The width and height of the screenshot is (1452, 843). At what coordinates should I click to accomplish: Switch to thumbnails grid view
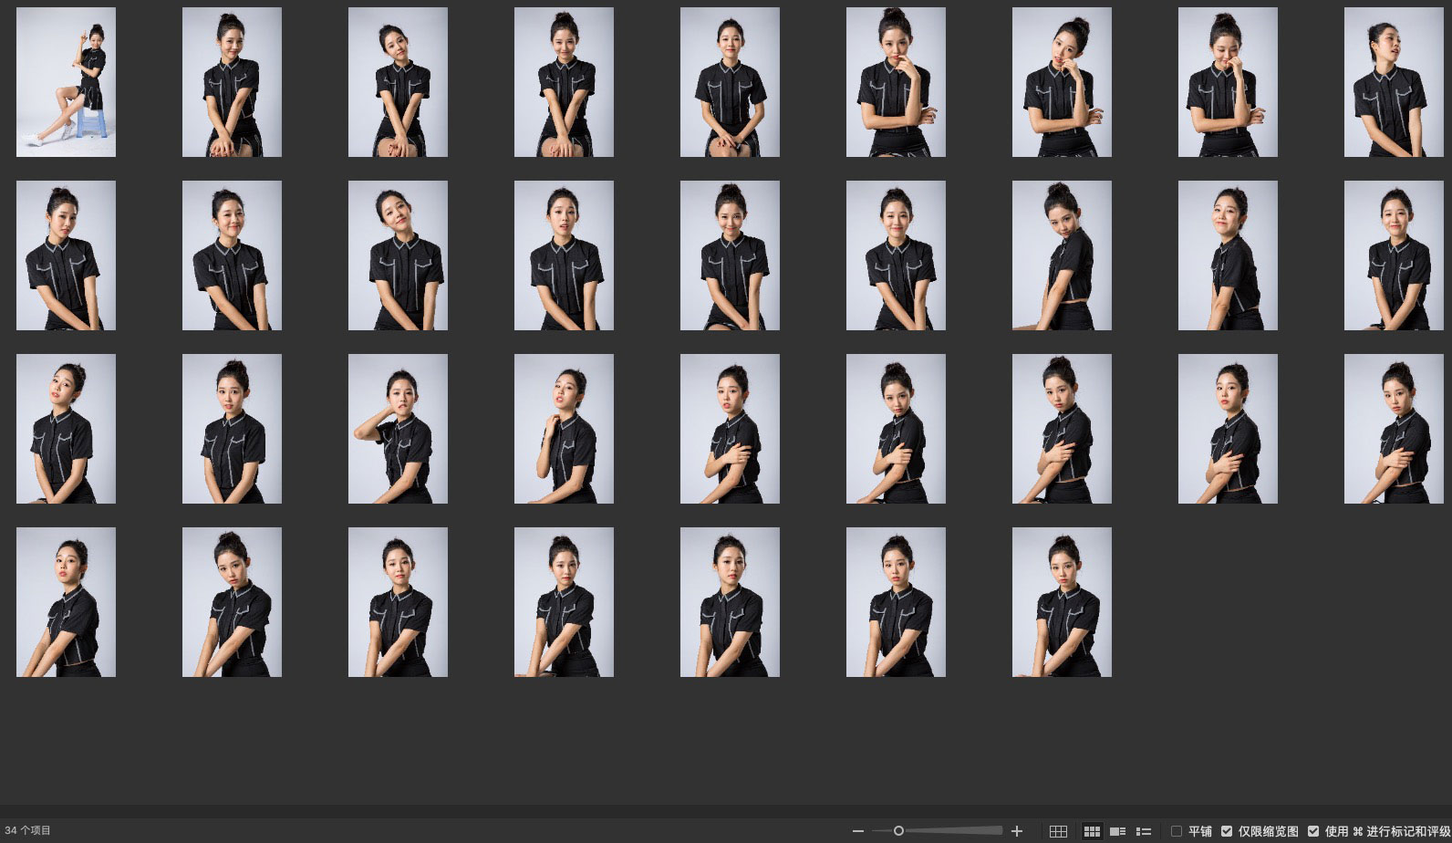(x=1091, y=831)
